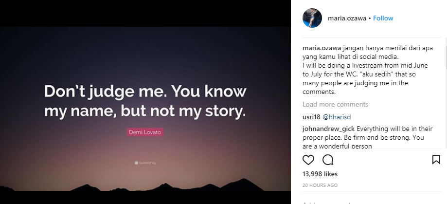Viewport: 447px width, 204px height.
Task: Click the "Don't judge me" quote text
Action: point(145,101)
